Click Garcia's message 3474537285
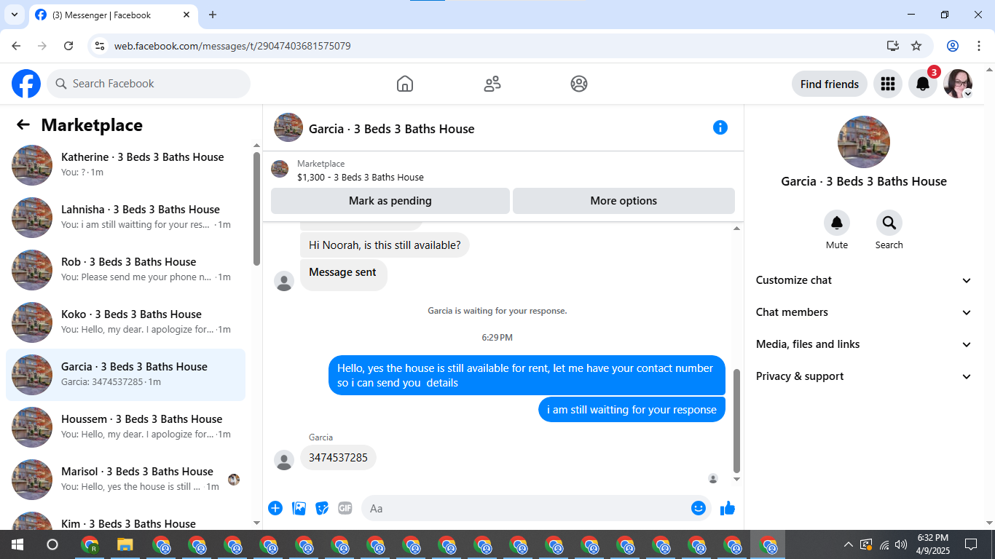 (x=338, y=458)
